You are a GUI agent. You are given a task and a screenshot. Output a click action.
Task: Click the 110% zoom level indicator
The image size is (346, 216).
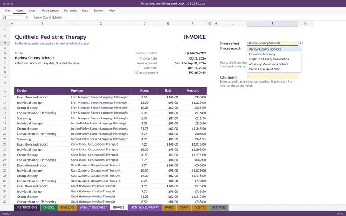(340, 213)
